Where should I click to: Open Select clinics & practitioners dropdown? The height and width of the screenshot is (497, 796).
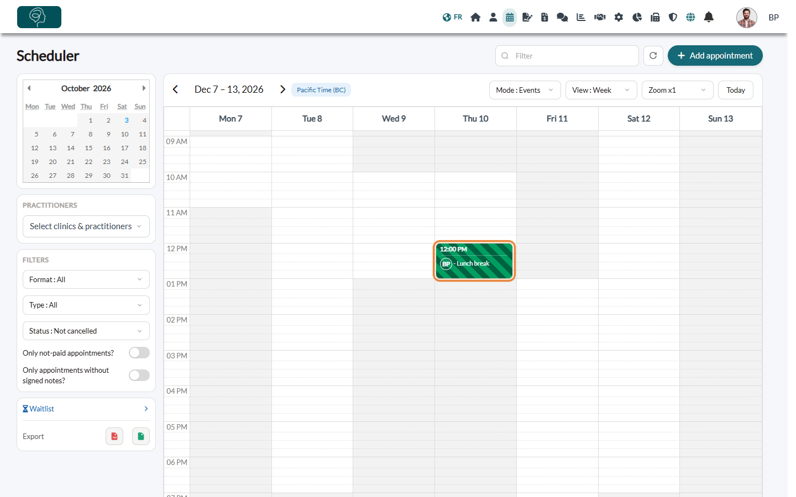[x=86, y=226]
